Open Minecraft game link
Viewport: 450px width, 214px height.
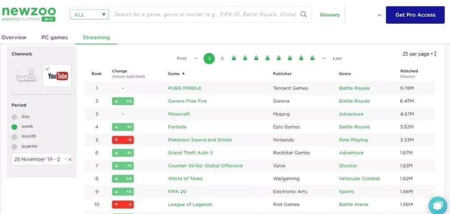tap(179, 114)
